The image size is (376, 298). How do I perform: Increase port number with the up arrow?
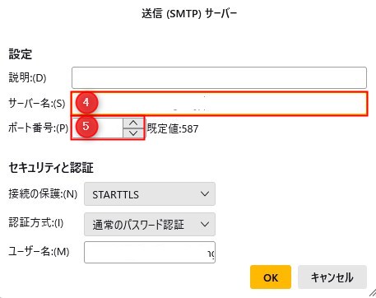[133, 123]
